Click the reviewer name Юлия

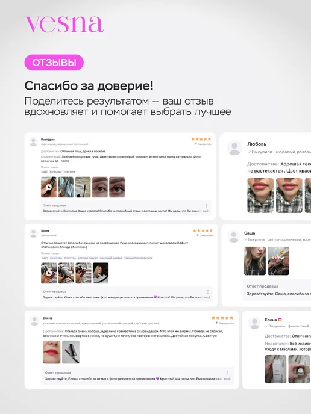(x=45, y=230)
